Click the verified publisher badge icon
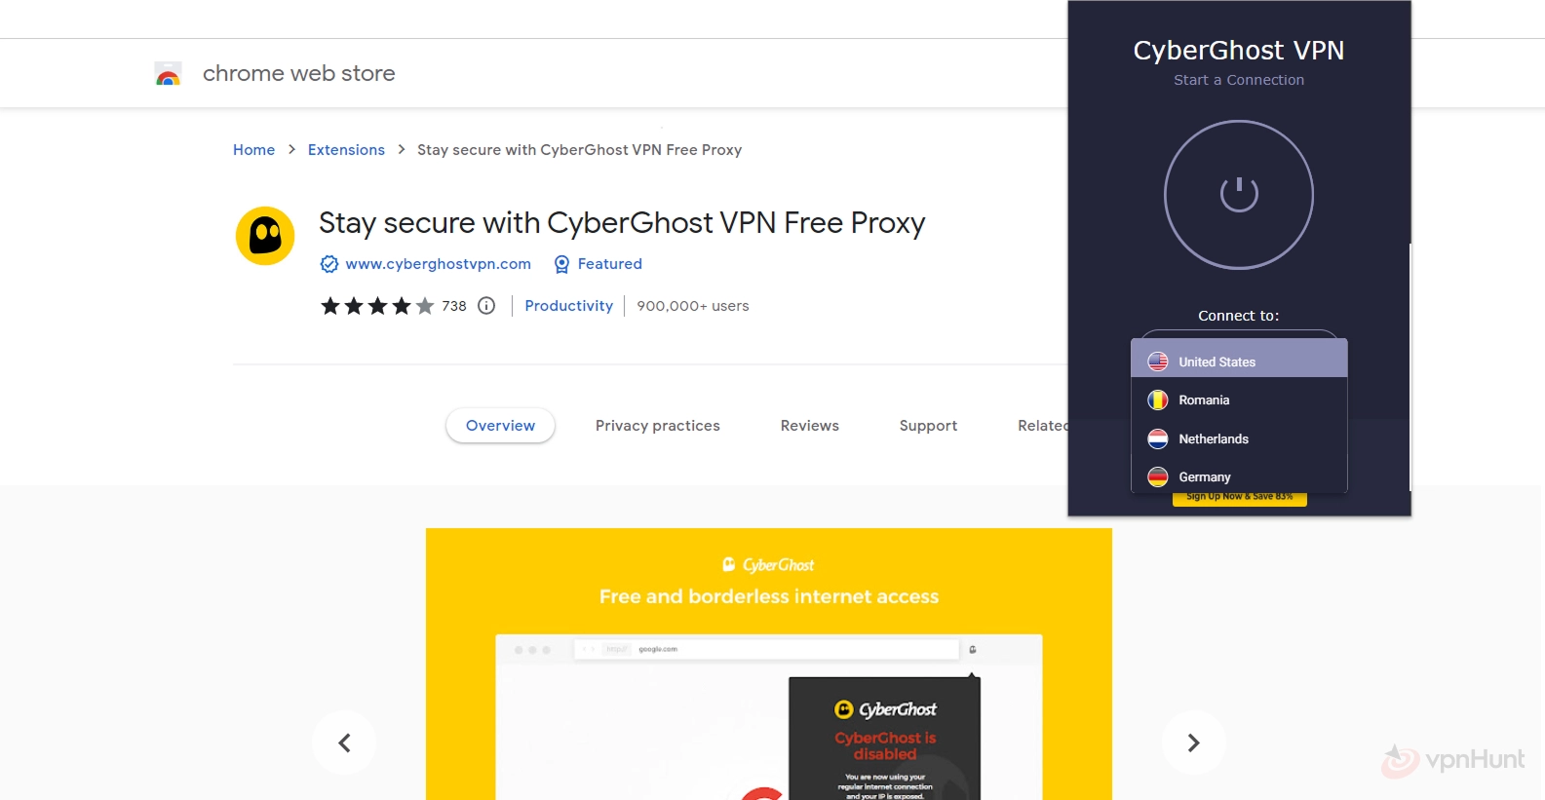The height and width of the screenshot is (800, 1545). 329,264
